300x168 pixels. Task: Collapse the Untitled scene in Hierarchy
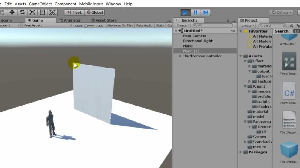tap(176, 31)
